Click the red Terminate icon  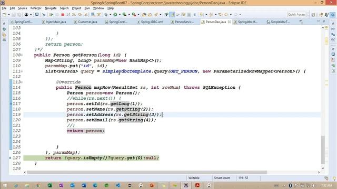[x=63, y=15]
